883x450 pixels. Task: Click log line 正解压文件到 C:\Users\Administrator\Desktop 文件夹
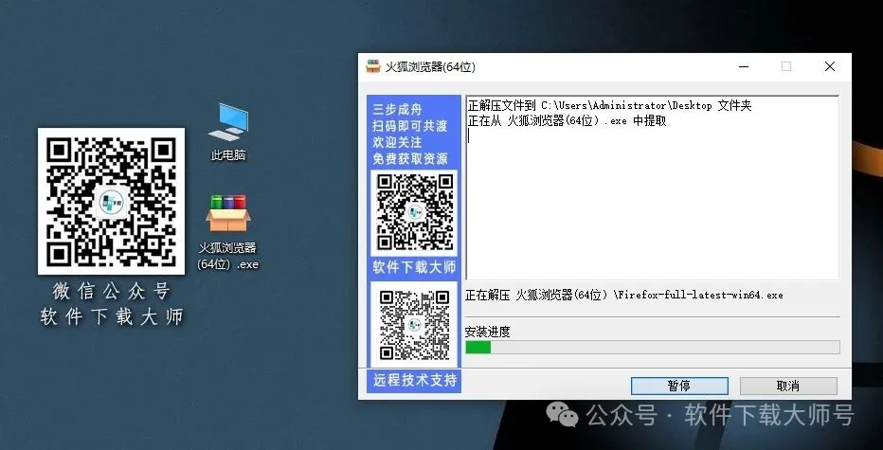click(x=610, y=105)
